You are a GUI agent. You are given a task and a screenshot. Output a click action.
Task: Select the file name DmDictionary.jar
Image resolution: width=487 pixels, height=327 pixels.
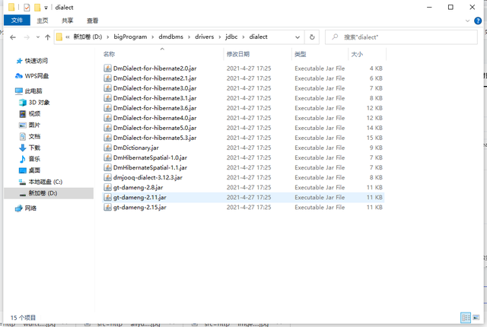click(136, 148)
